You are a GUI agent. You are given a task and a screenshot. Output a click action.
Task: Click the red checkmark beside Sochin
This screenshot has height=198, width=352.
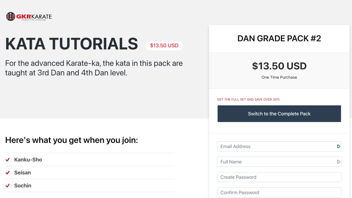coord(8,185)
